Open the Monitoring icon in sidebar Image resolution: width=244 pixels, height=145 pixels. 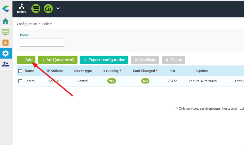[6, 32]
